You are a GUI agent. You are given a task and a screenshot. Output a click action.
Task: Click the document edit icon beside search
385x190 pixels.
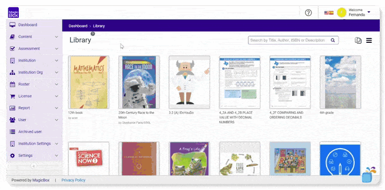click(x=358, y=40)
